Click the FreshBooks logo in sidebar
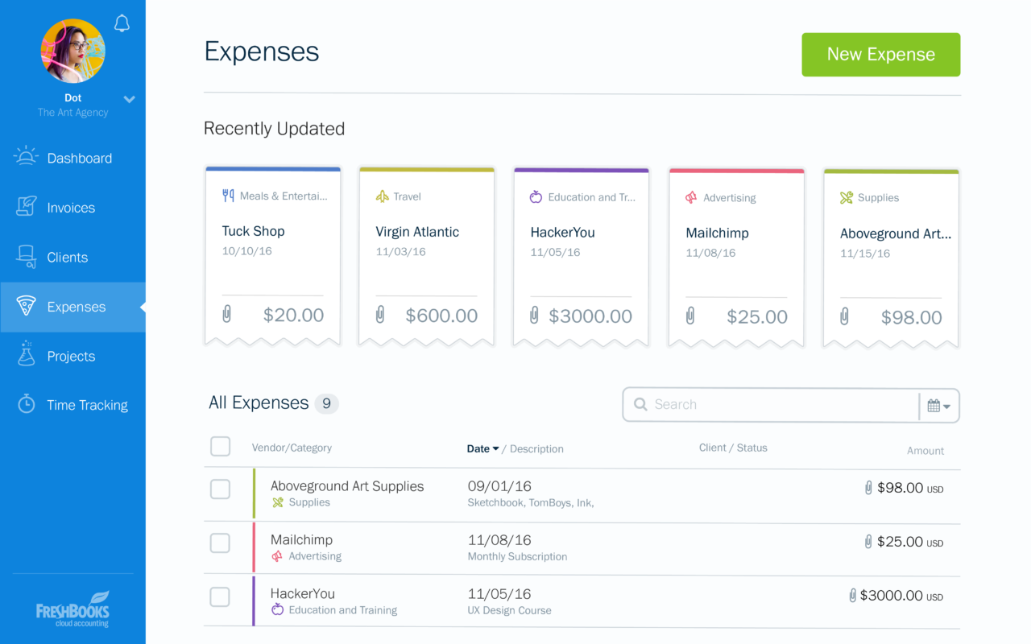The image size is (1031, 644). [72, 609]
